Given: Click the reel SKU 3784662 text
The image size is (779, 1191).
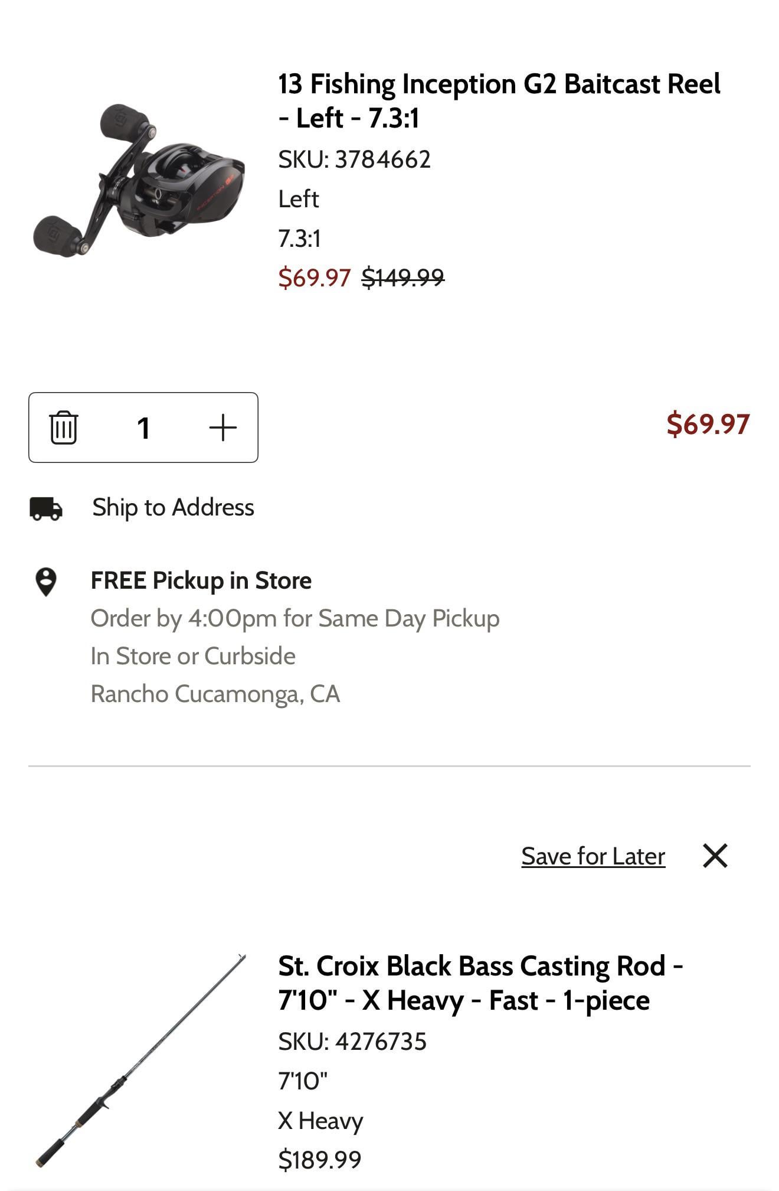Looking at the screenshot, I should pyautogui.click(x=354, y=159).
